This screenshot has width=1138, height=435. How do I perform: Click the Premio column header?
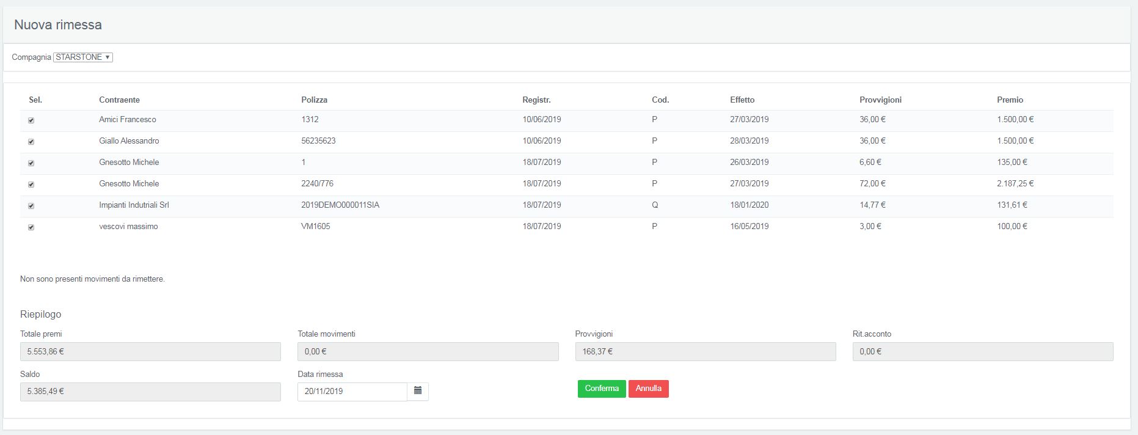pos(1010,100)
